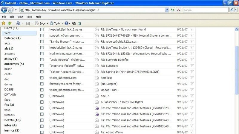239x134 pixels.
Task: Open Favorites Center star icon
Action: pyautogui.click(x=4, y=23)
